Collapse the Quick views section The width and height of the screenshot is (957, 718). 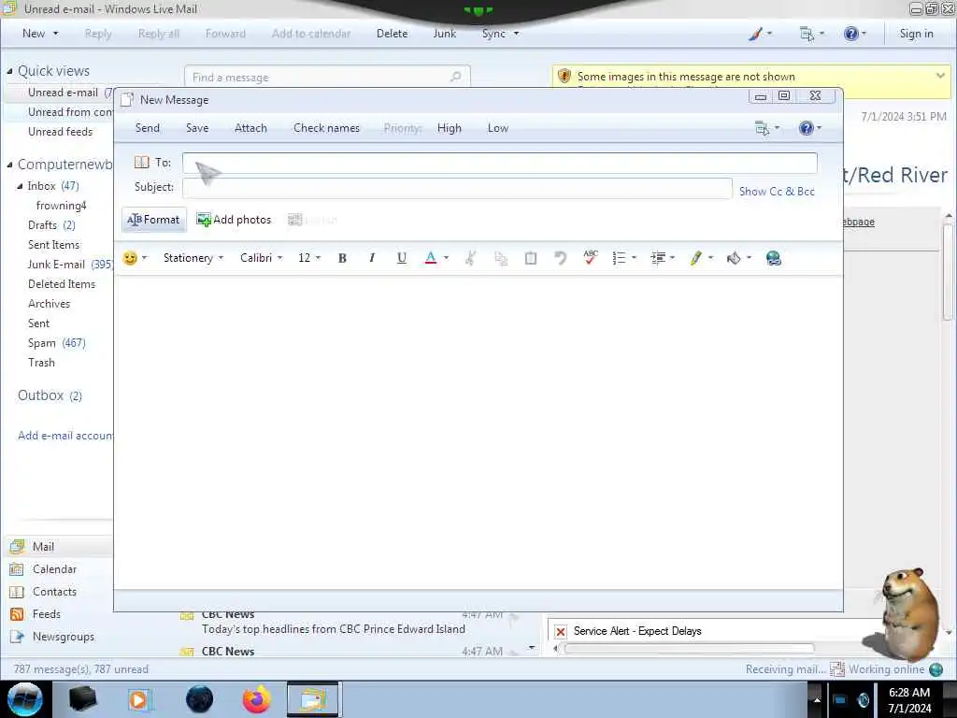9,71
